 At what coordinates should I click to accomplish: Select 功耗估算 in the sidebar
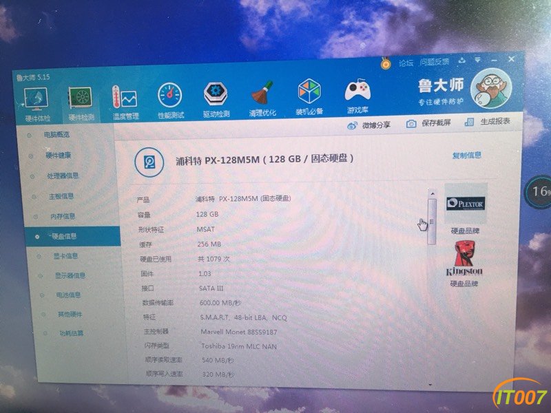[x=71, y=333]
